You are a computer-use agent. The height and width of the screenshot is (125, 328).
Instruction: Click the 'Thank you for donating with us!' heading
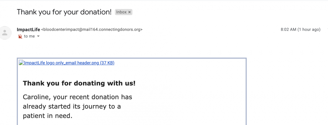[79, 83]
